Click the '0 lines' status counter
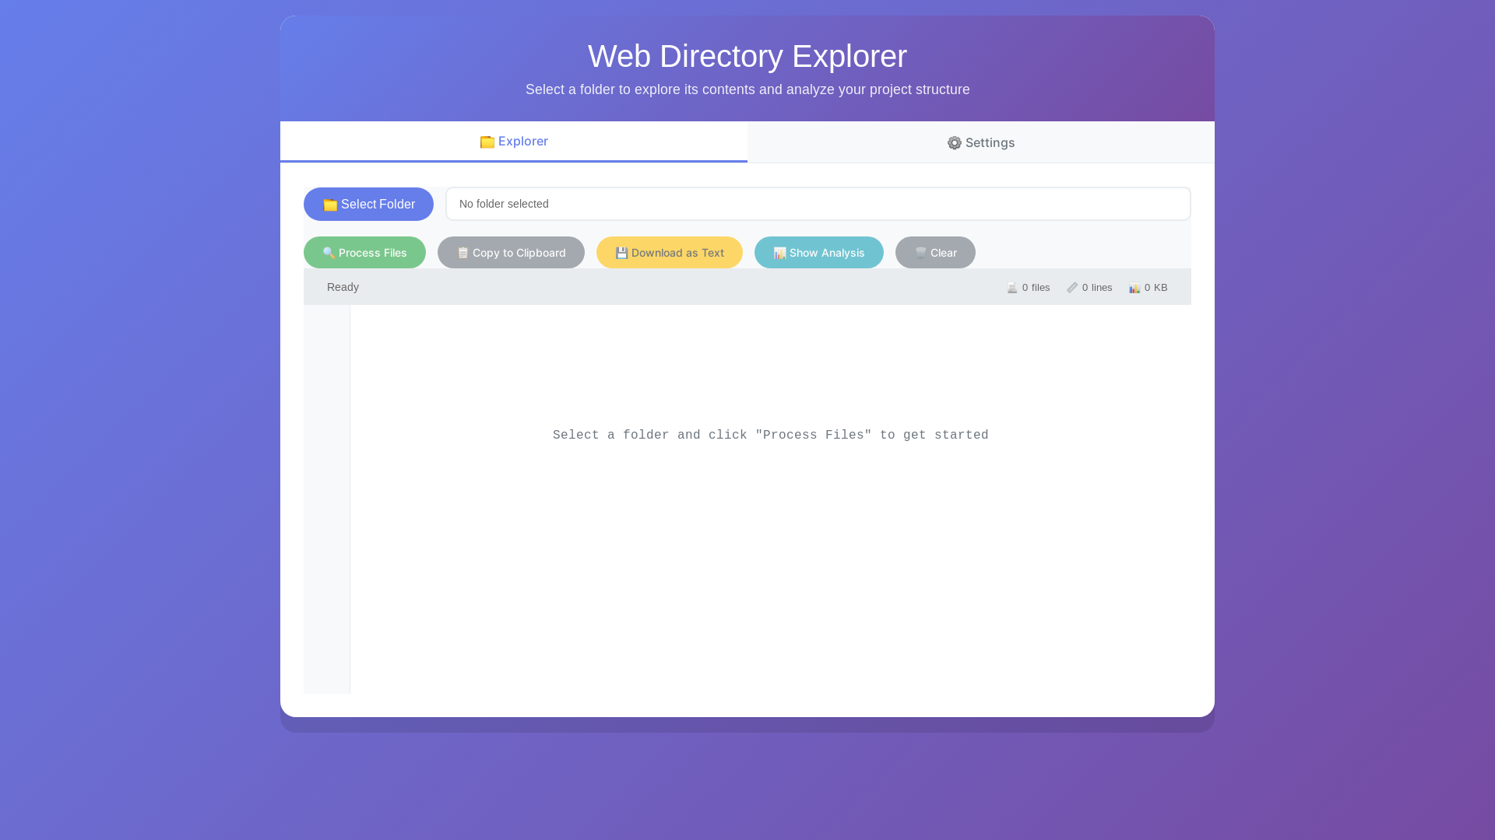The height and width of the screenshot is (840, 1495). click(1089, 288)
